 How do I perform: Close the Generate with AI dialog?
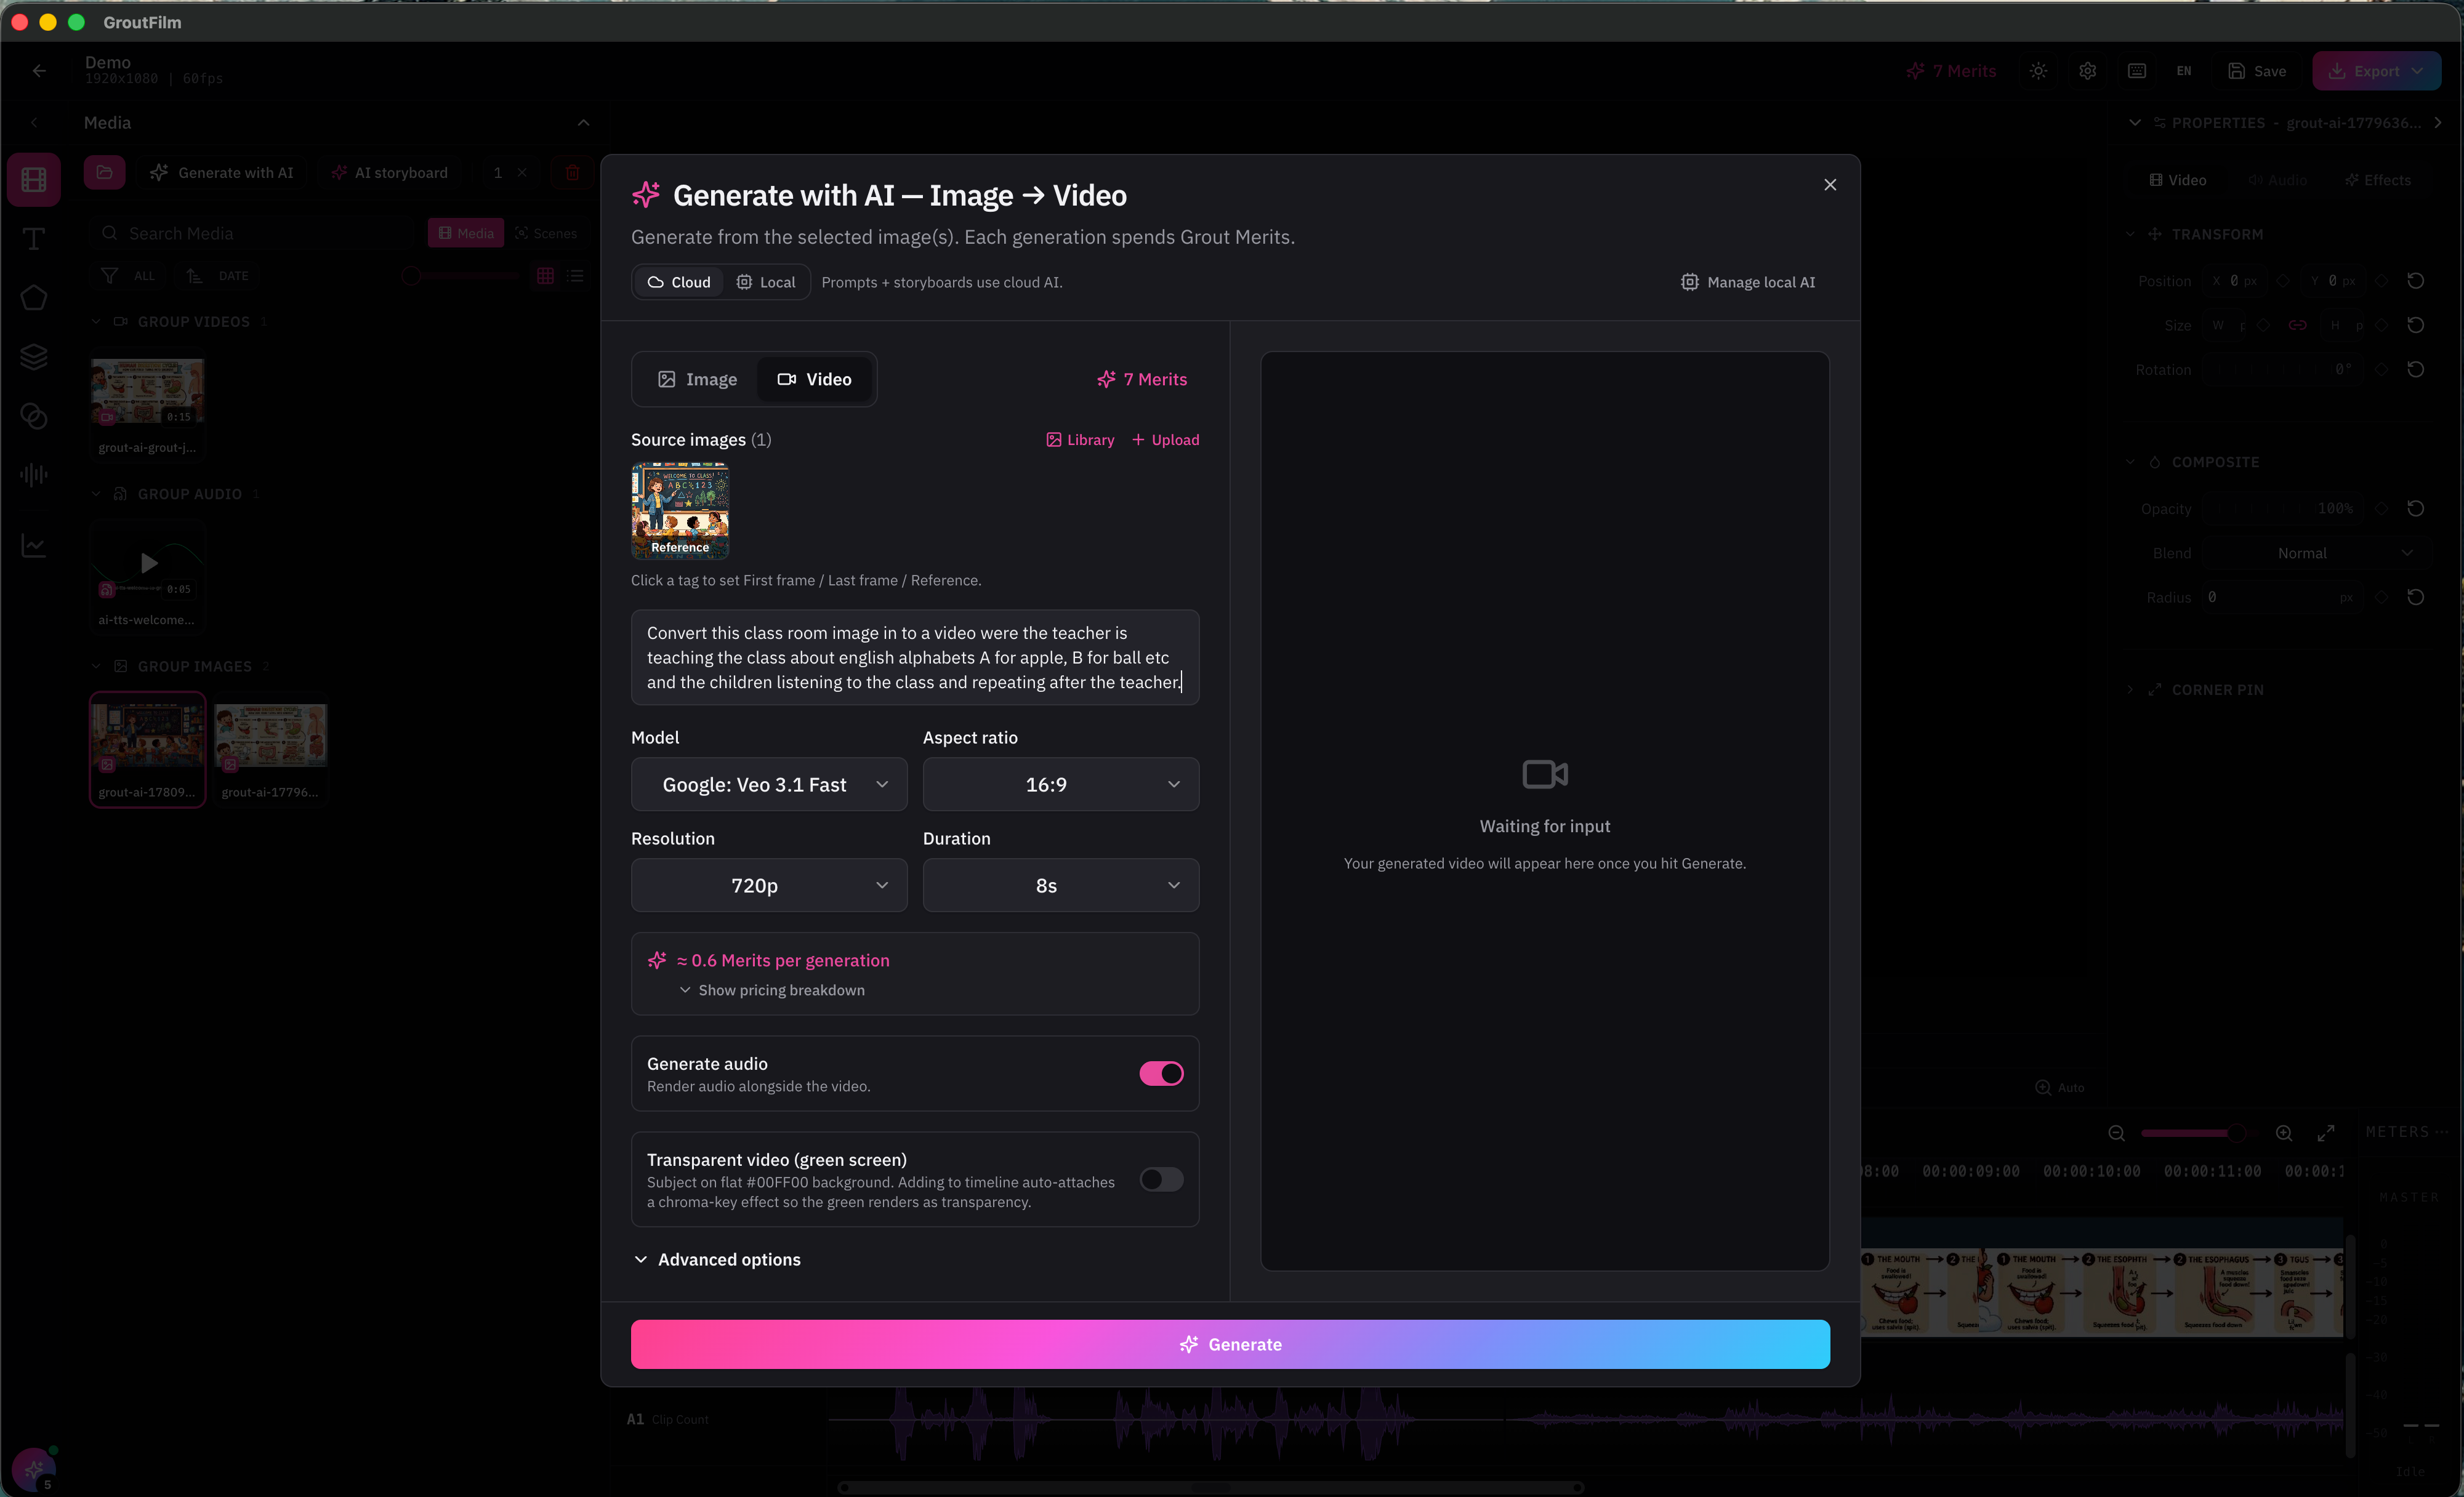(x=1829, y=185)
